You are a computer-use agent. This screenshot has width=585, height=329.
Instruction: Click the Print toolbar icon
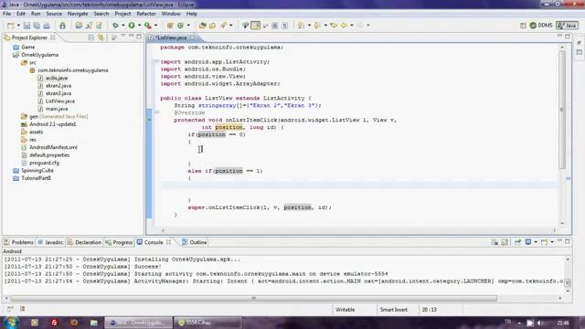pos(47,26)
